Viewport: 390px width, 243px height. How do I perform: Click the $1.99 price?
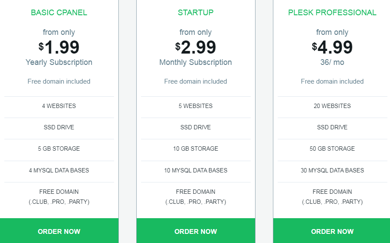(59, 47)
